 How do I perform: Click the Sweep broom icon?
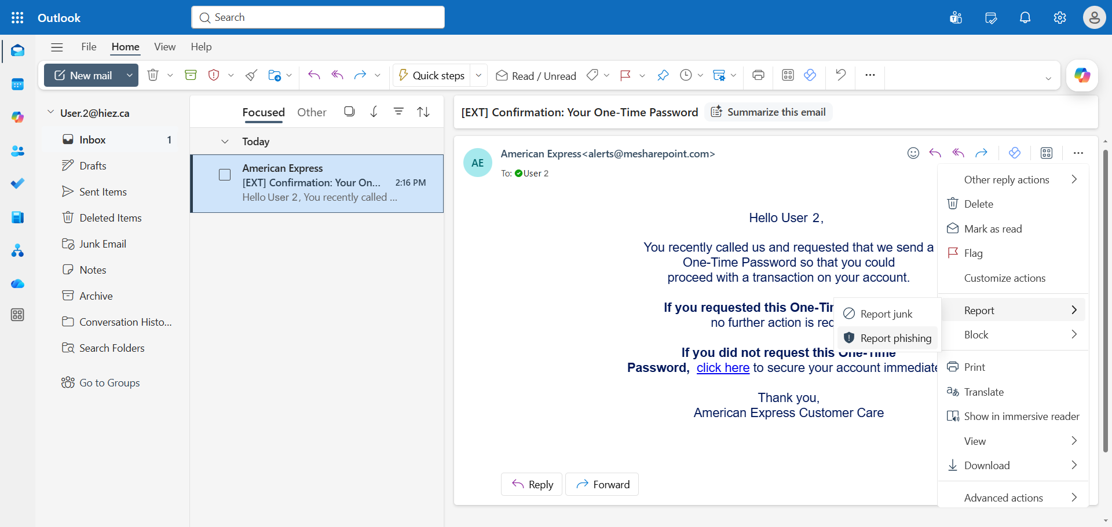pos(251,75)
